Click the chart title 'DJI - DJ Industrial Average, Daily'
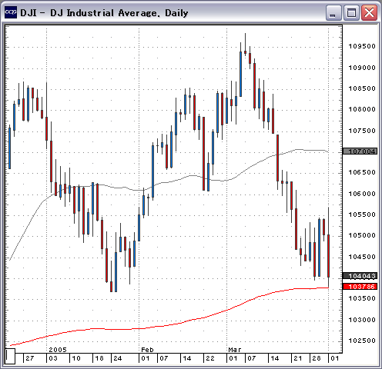 pos(104,12)
